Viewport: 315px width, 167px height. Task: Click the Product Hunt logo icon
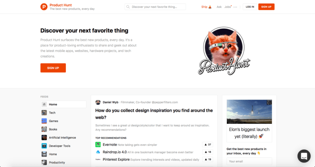(x=44, y=7)
